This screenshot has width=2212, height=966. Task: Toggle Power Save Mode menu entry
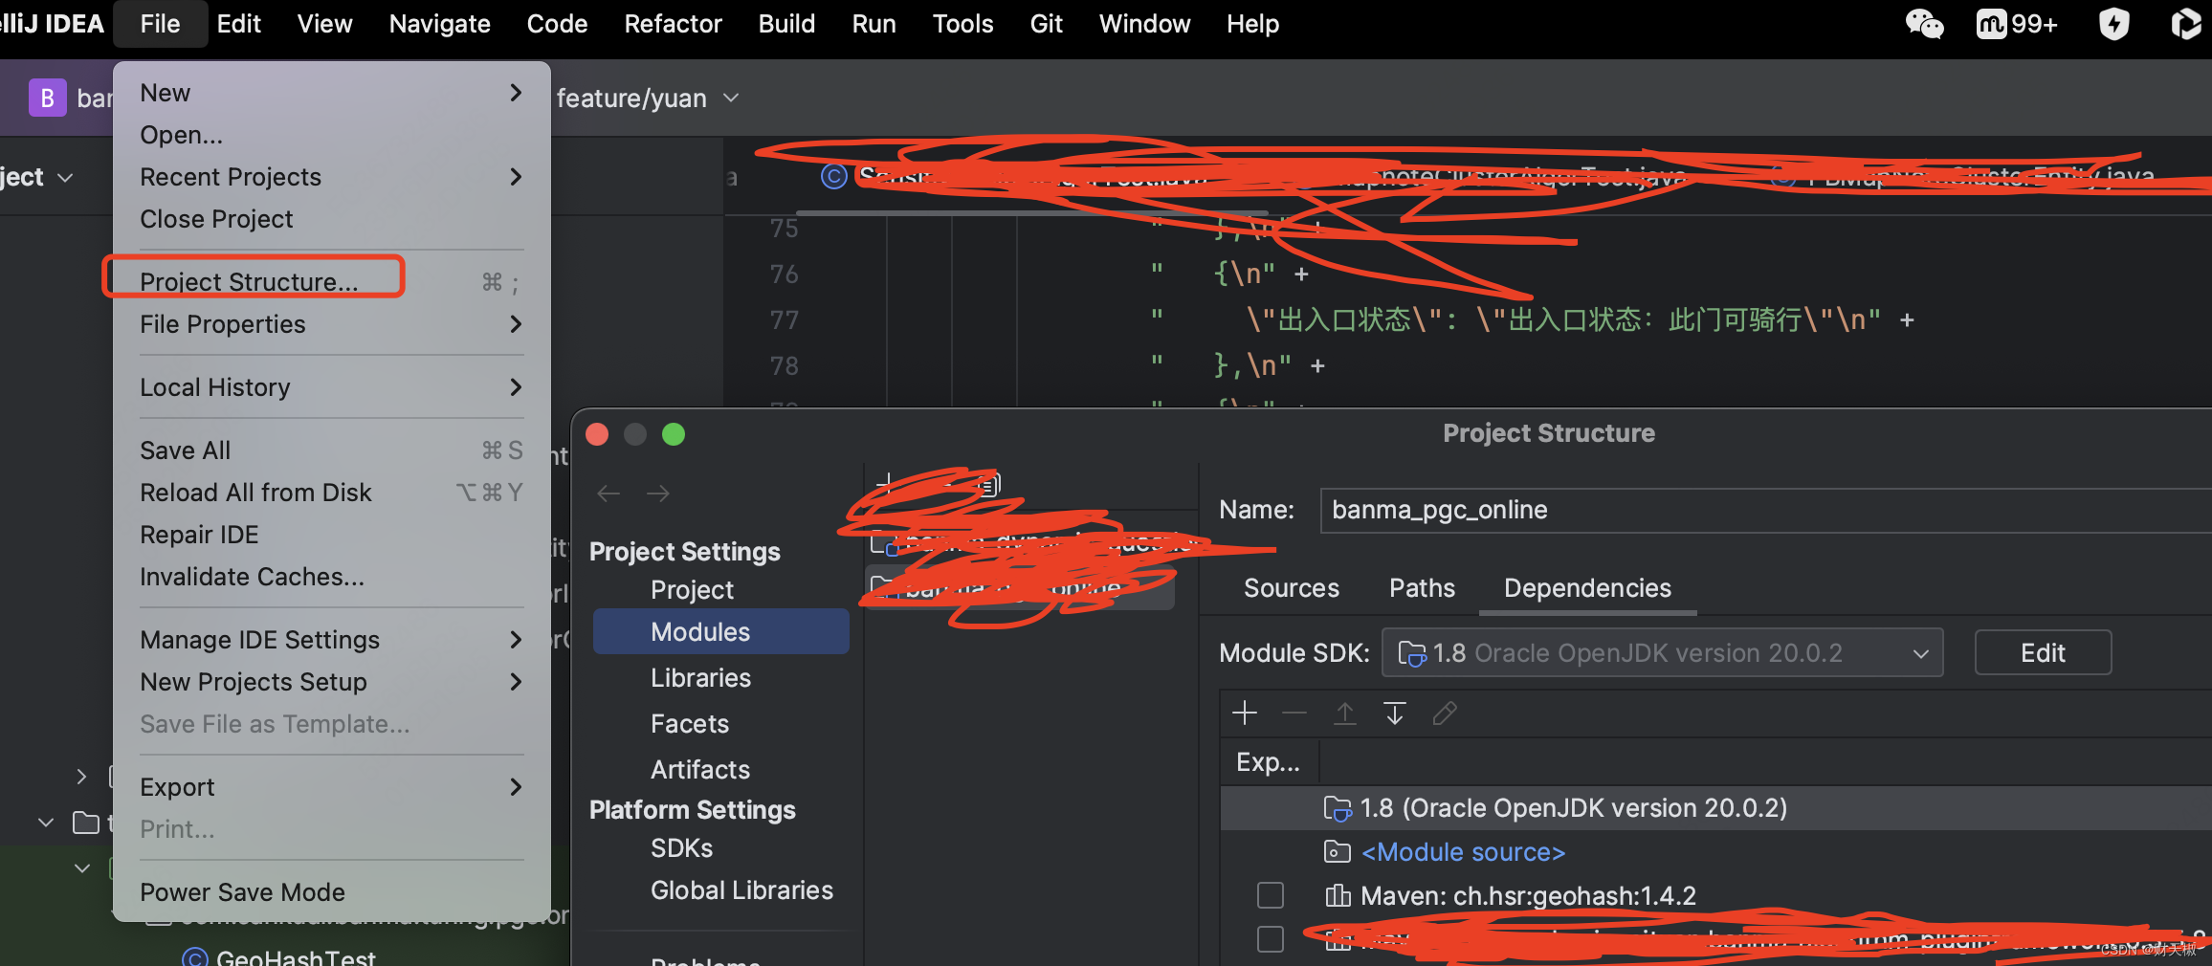point(331,892)
